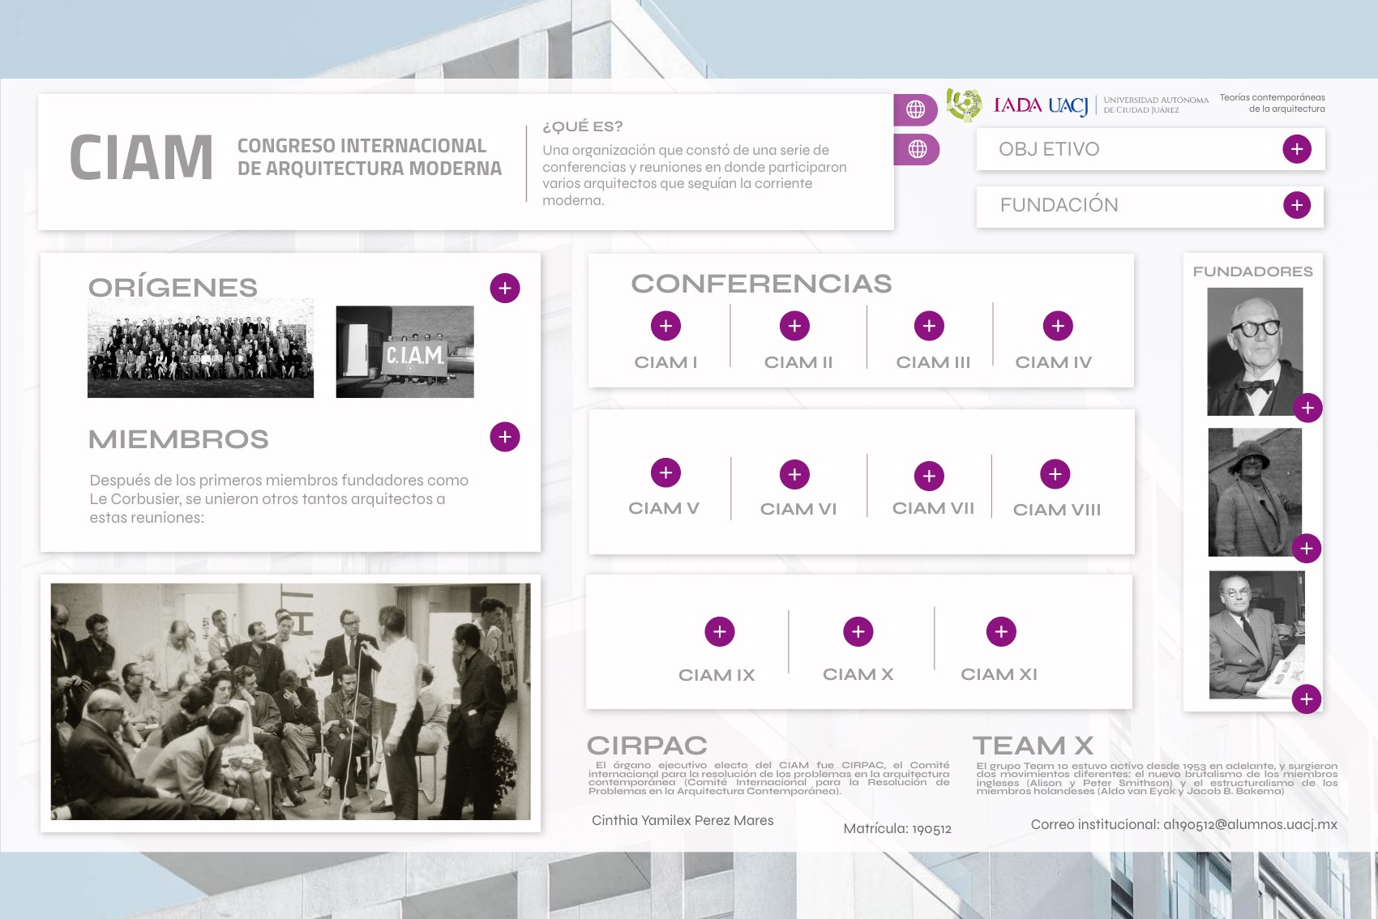Select the plus icon above CIAM X

pyautogui.click(x=858, y=631)
